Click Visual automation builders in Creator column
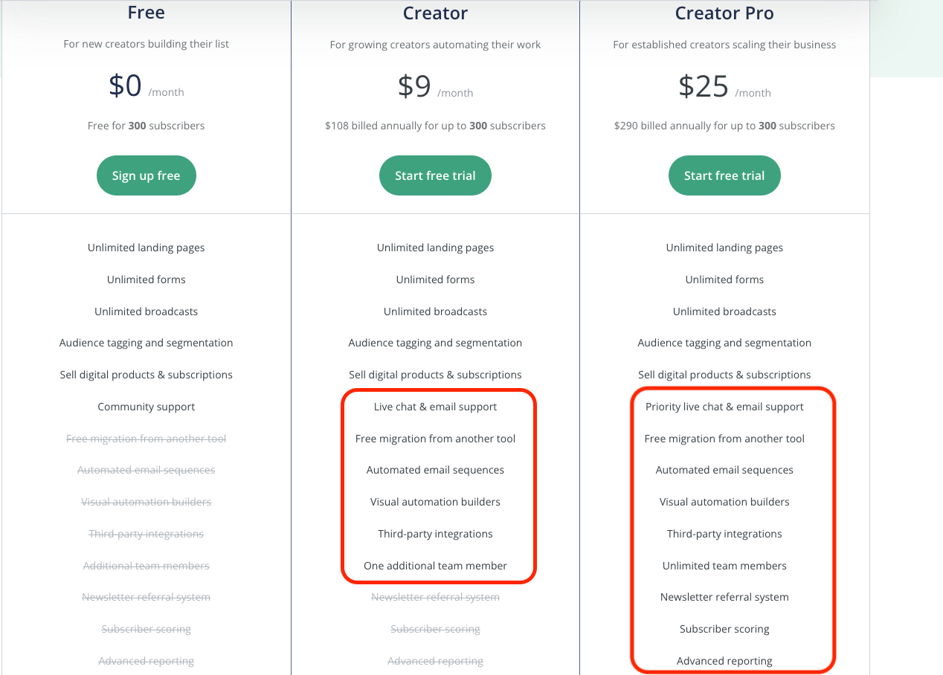 click(435, 502)
